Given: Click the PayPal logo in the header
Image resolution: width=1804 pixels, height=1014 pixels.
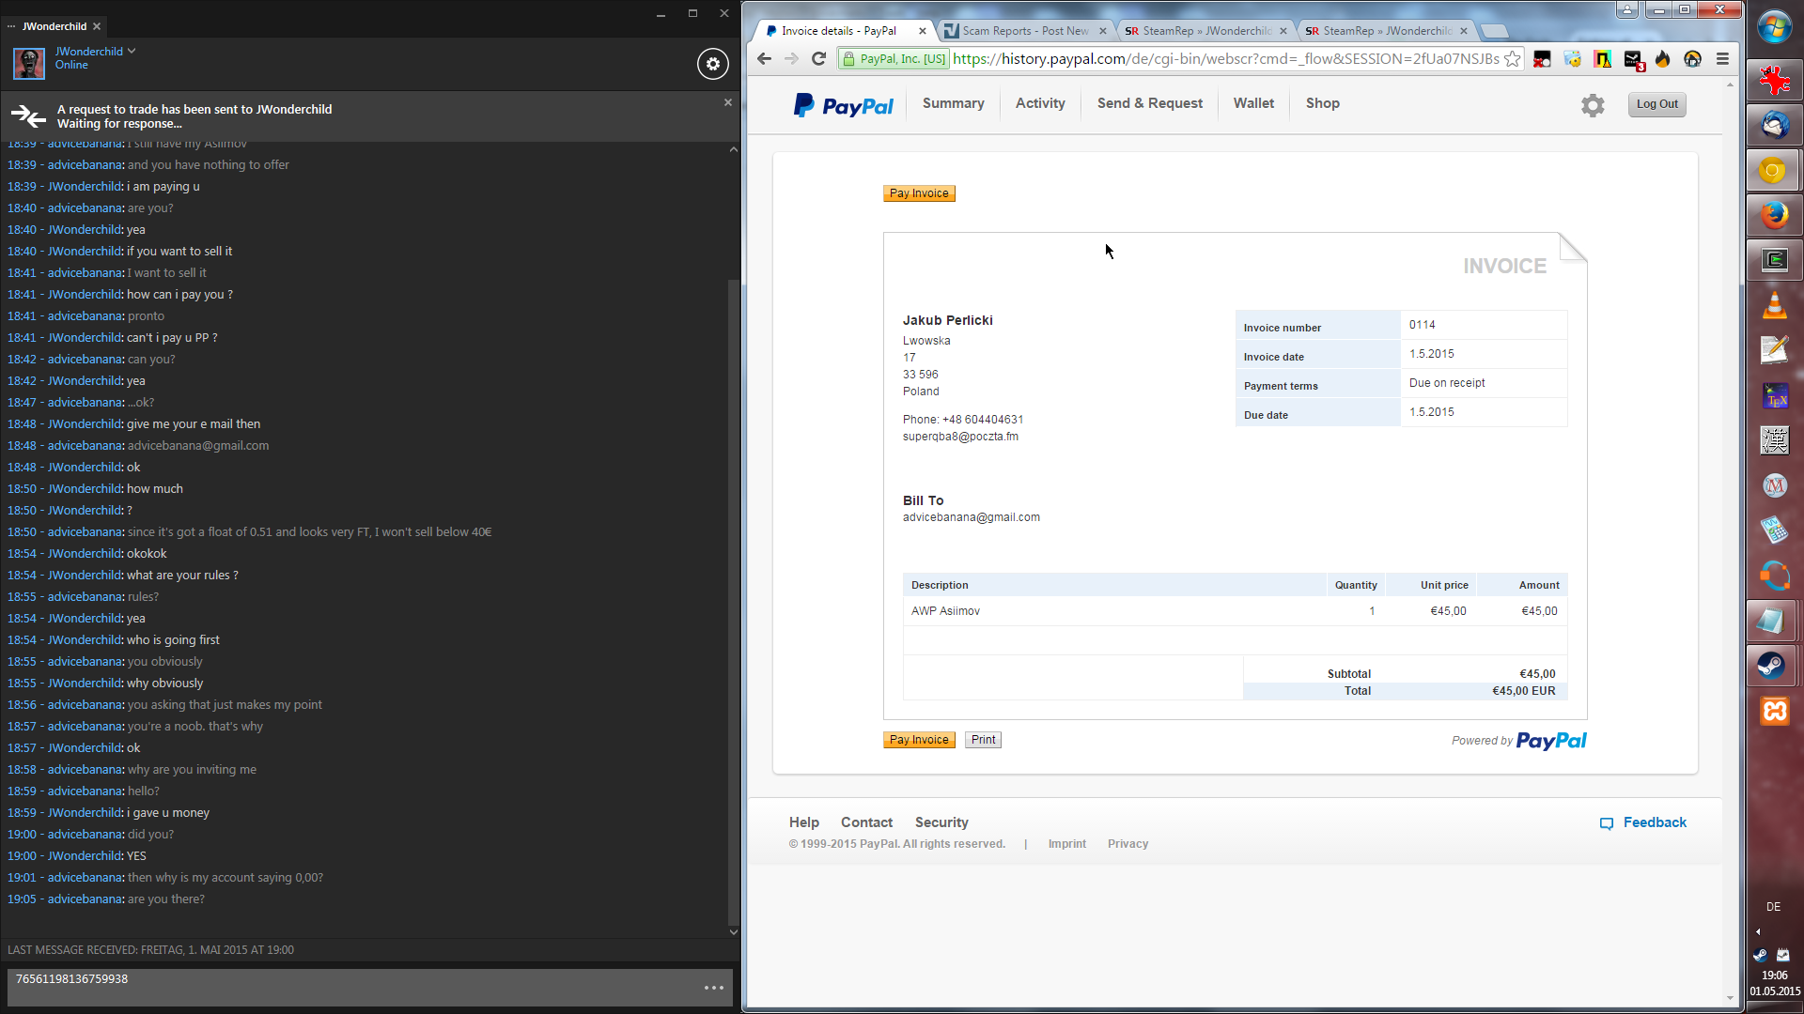Looking at the screenshot, I should coord(843,105).
